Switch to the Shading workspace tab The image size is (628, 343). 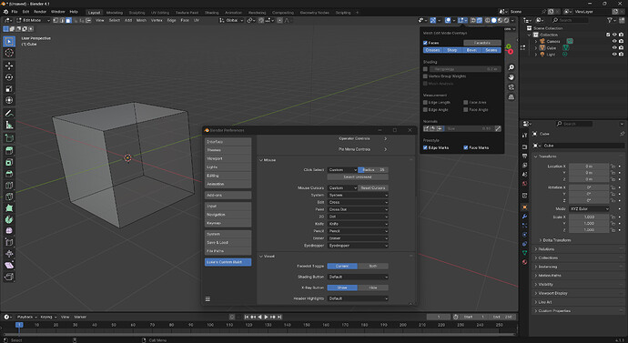[211, 13]
